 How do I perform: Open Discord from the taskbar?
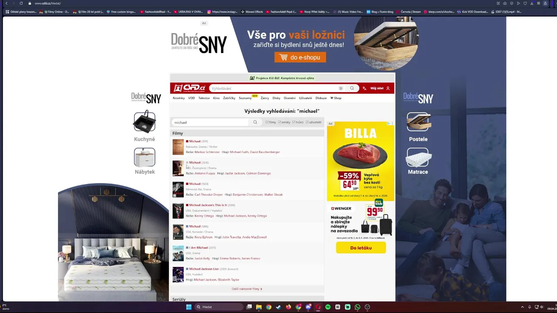308,307
